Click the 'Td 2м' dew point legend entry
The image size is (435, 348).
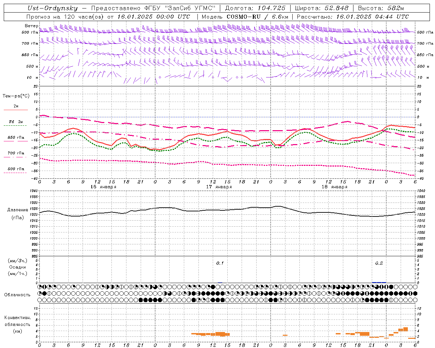click(x=16, y=122)
